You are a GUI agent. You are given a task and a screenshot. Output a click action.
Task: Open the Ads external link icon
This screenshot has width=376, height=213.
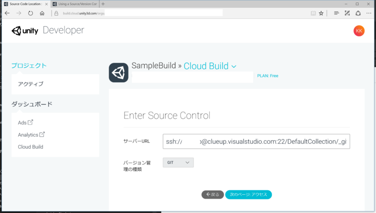pos(31,122)
